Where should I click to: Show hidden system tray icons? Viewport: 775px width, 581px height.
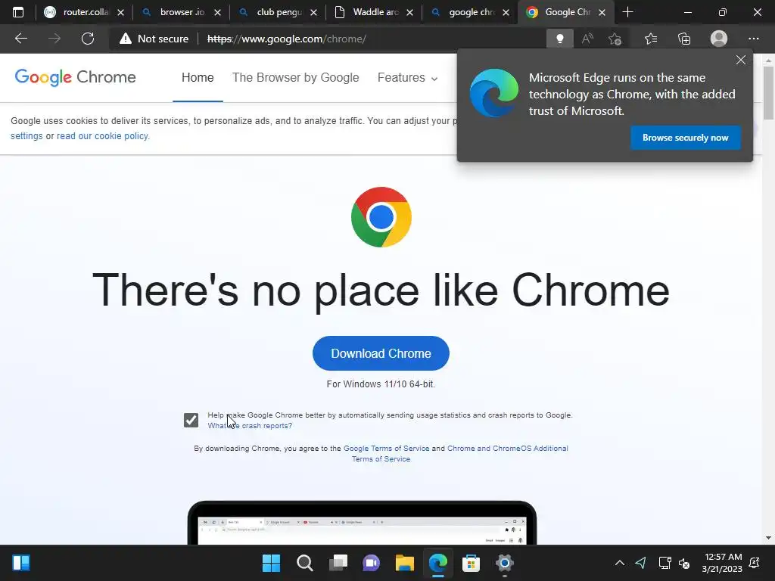(x=619, y=563)
